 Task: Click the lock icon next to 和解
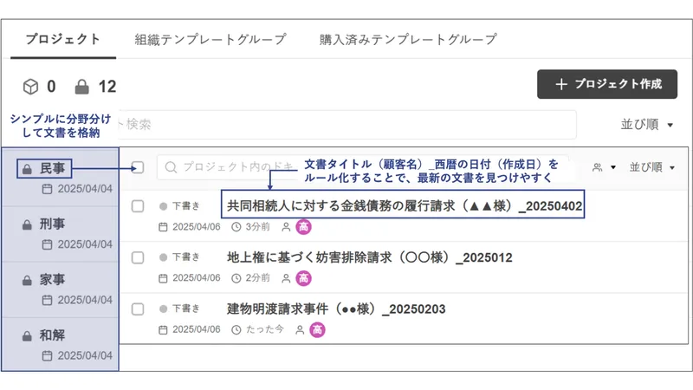click(x=27, y=336)
